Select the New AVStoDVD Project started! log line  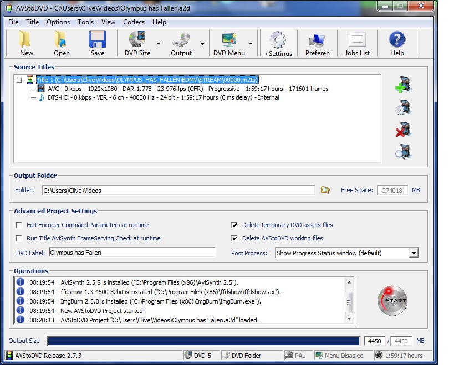pos(103,311)
